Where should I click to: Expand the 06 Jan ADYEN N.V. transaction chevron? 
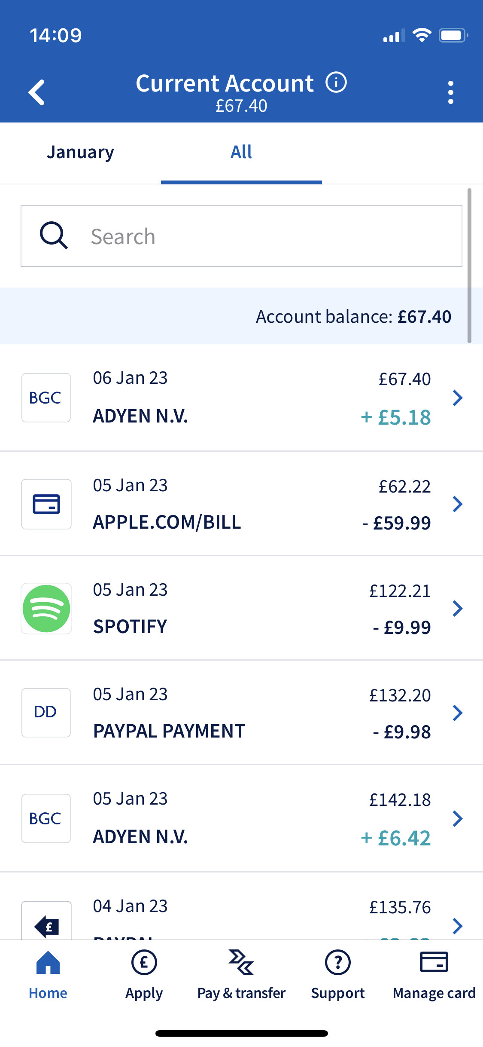457,398
